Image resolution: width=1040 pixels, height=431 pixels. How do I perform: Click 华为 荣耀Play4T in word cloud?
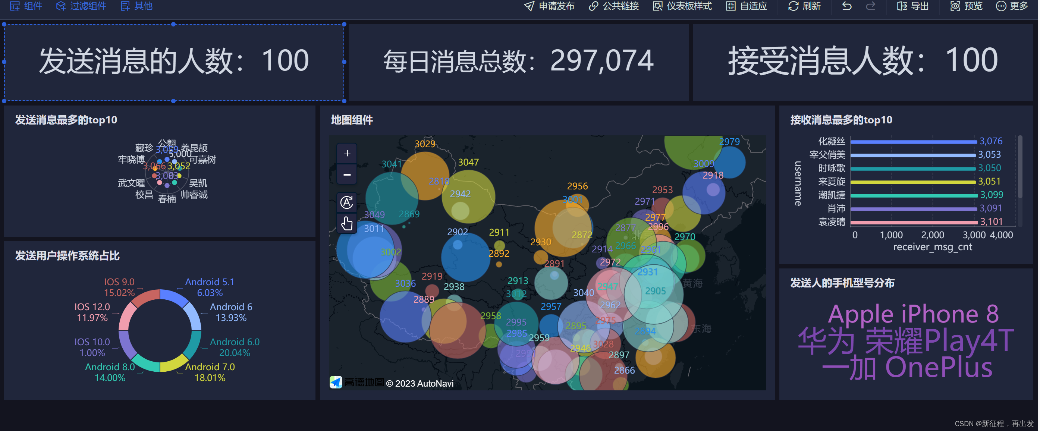click(x=906, y=341)
